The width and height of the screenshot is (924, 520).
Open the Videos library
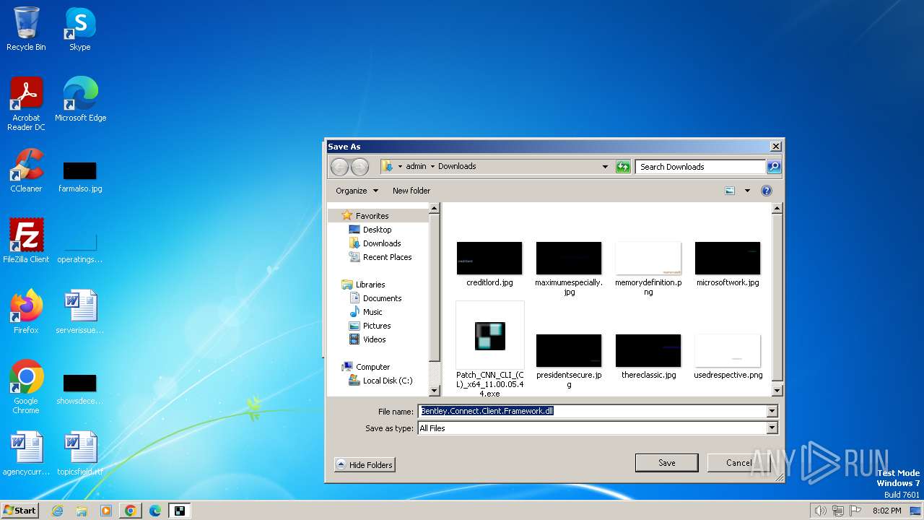pyautogui.click(x=374, y=339)
